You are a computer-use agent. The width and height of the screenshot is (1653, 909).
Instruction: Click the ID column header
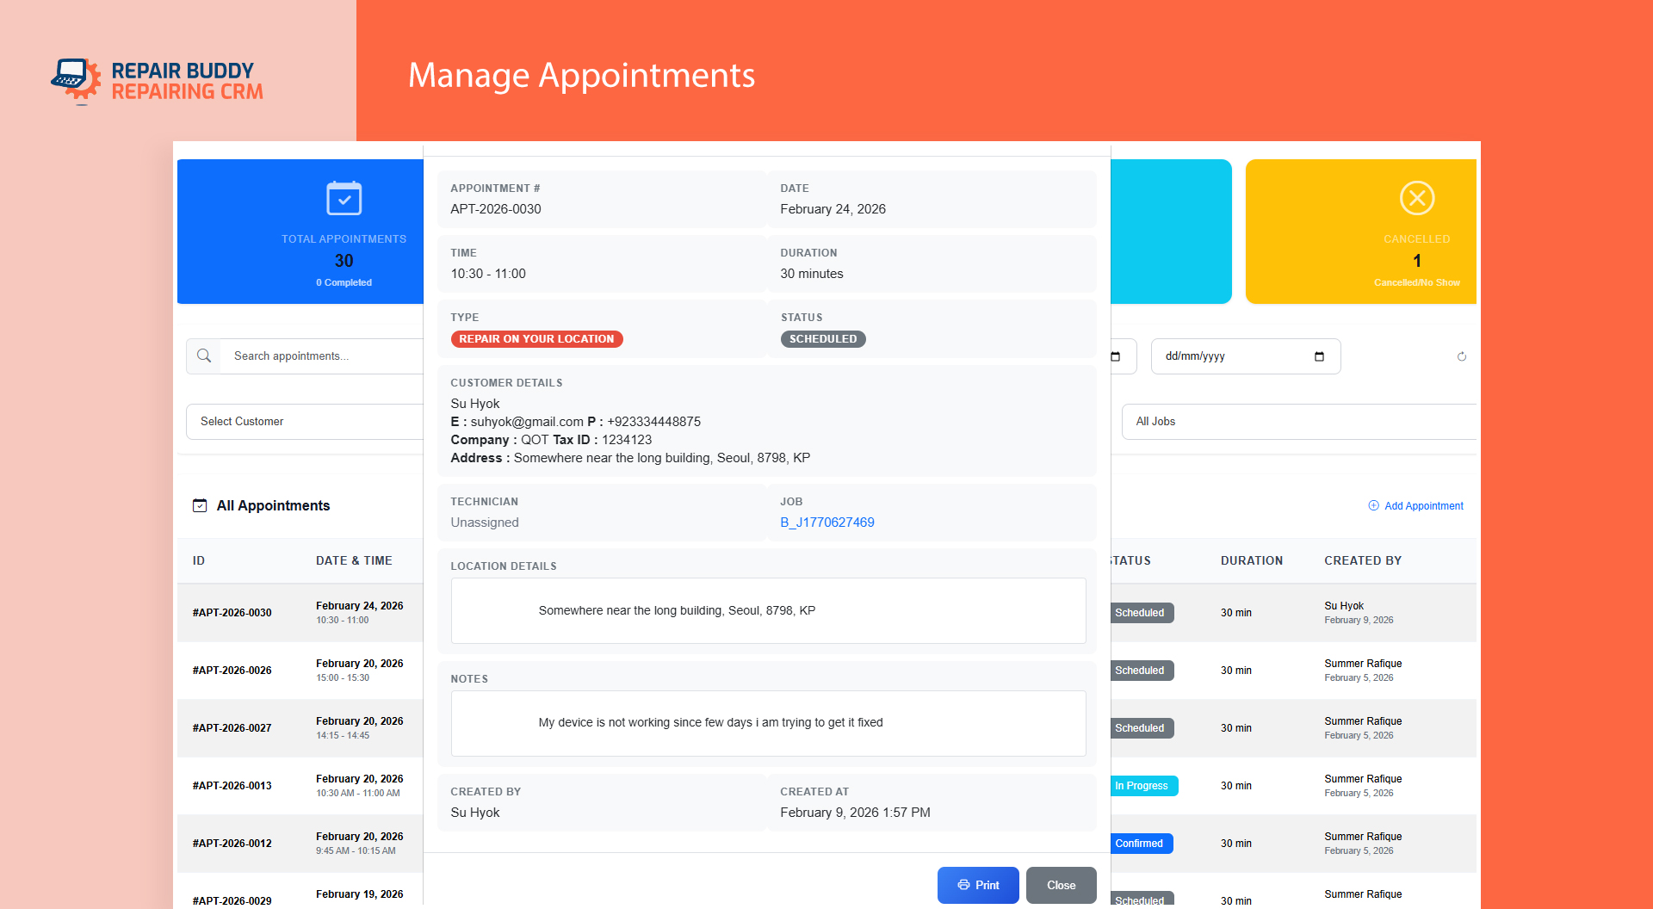199,560
